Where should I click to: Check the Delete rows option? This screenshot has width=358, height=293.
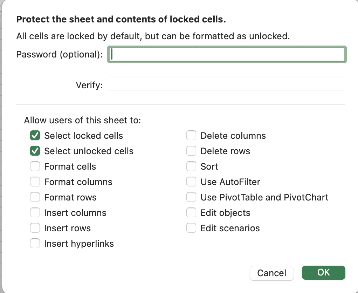tap(191, 151)
